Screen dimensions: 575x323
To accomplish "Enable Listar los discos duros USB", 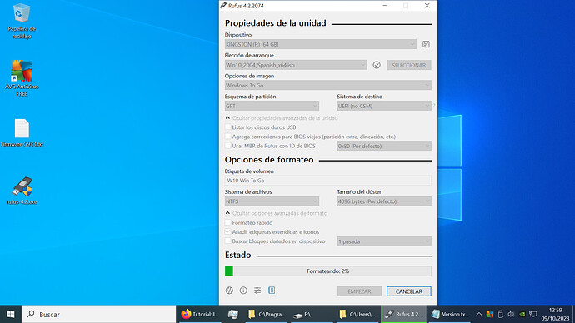I will 227,127.
